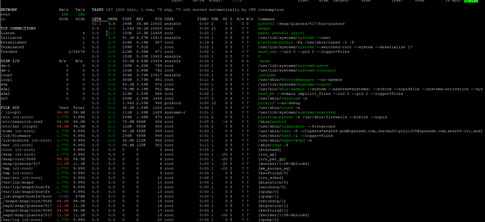Click the (sd-pam) process command
The height and width of the screenshot is (222, 485).
pyautogui.click(x=267, y=75)
